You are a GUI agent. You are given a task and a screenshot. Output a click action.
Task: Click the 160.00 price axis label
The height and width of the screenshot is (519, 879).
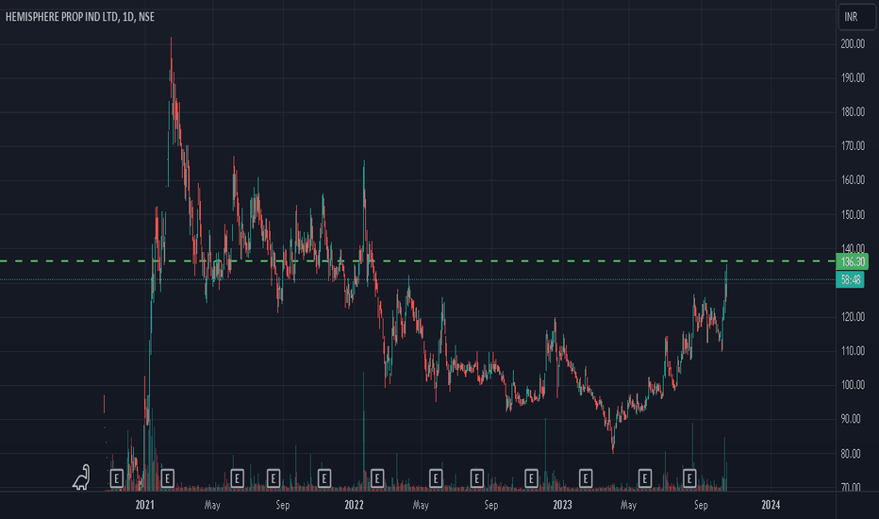[x=853, y=180]
